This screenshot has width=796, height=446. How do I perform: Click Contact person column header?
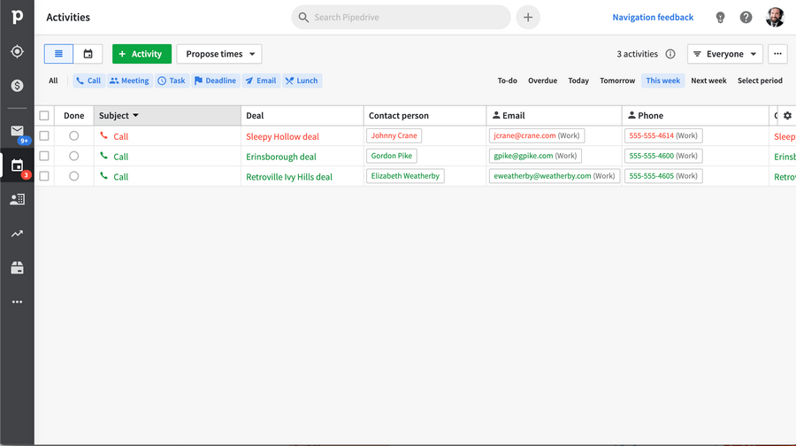(x=425, y=115)
